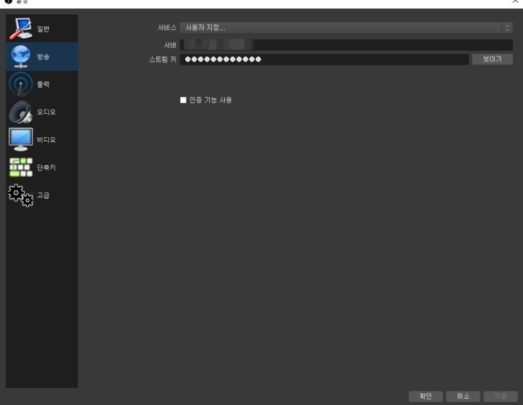
Task: Click the 출력 label in sidebar
Action: [43, 84]
